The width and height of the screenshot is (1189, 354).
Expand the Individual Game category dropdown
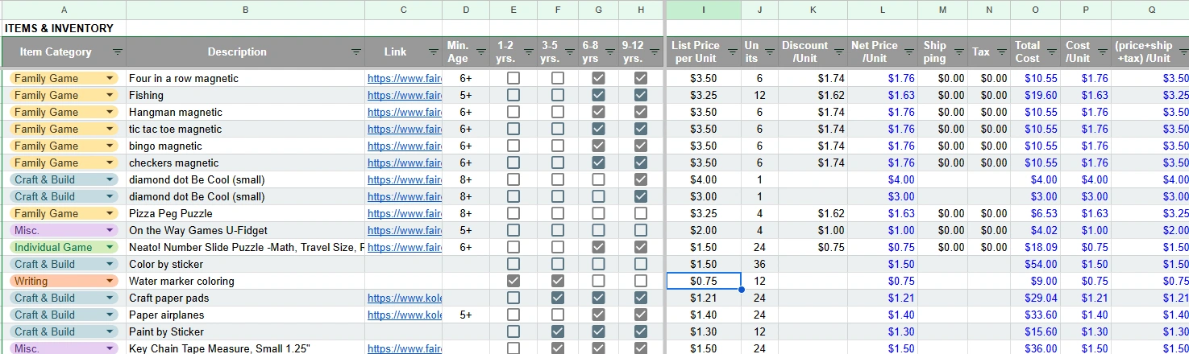pos(110,247)
